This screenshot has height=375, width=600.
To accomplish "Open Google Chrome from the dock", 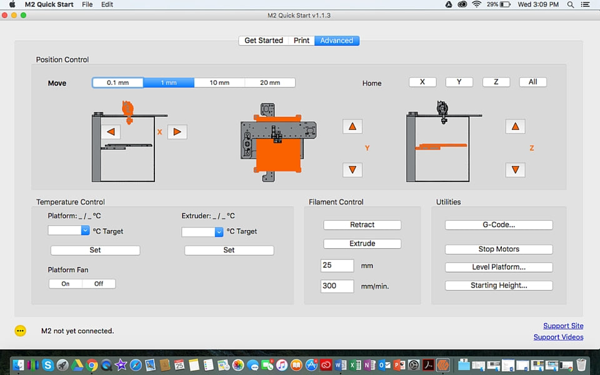I will click(x=92, y=365).
